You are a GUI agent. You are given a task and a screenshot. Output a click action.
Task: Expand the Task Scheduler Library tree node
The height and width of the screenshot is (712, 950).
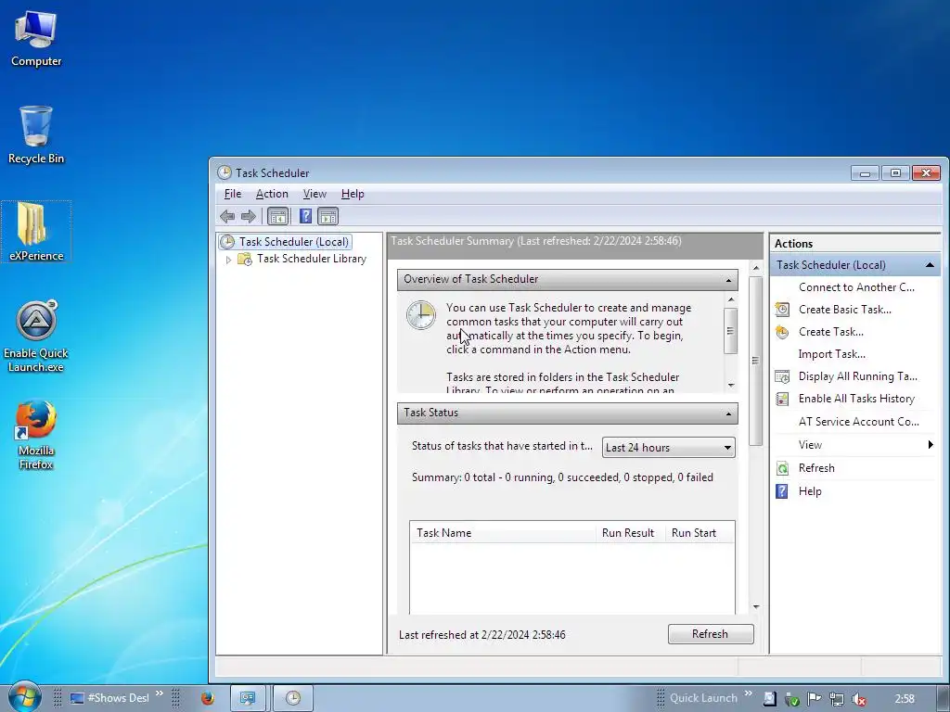(x=228, y=260)
